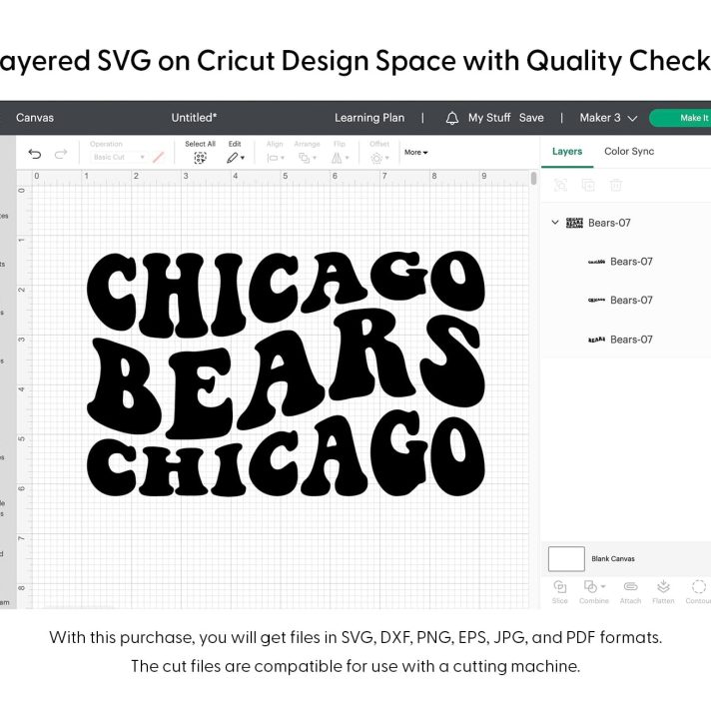
Task: Click the Edit pencil icon
Action: pyautogui.click(x=232, y=158)
